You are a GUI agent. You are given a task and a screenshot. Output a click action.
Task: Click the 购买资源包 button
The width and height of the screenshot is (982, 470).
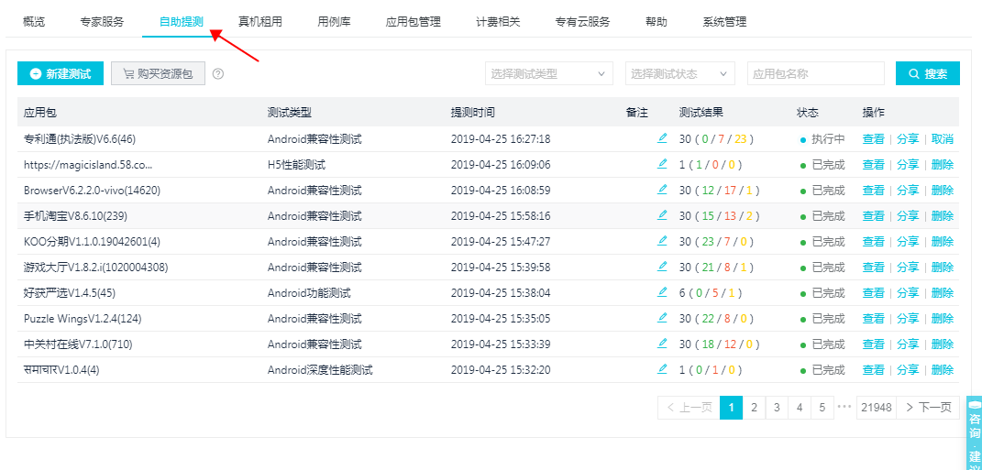coord(158,74)
